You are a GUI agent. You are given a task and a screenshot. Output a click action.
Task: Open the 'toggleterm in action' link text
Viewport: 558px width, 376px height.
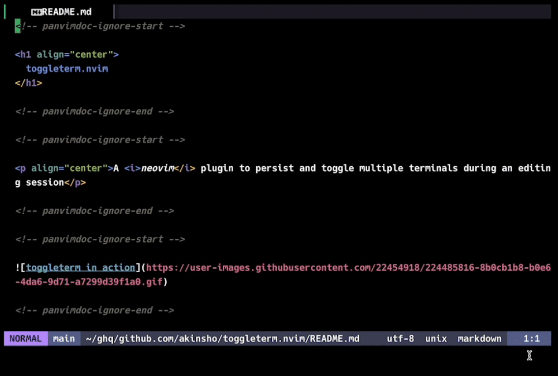click(x=80, y=268)
